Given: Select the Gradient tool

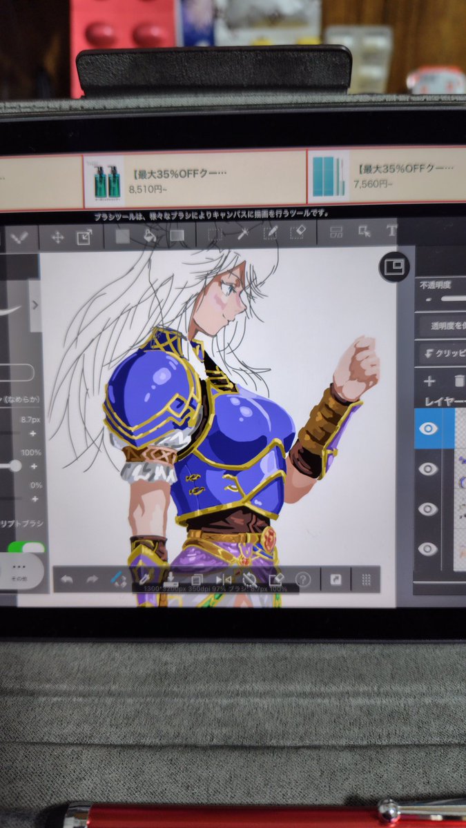Looking at the screenshot, I should click(x=177, y=235).
